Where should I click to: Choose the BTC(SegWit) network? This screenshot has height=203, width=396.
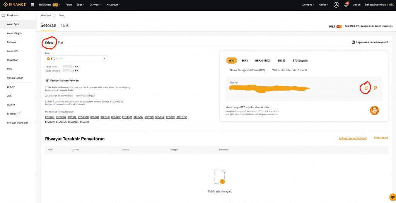point(300,61)
